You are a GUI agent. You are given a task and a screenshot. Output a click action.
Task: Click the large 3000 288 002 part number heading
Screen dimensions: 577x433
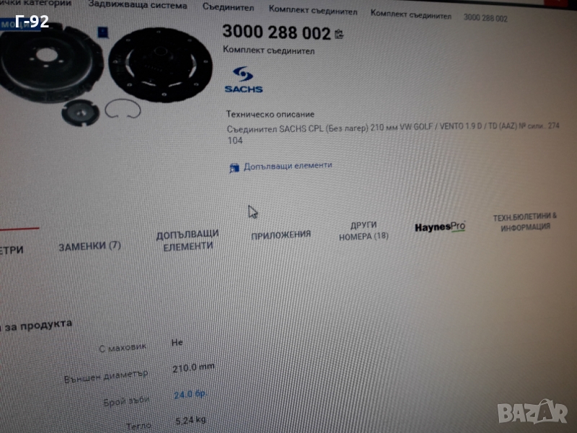click(276, 32)
